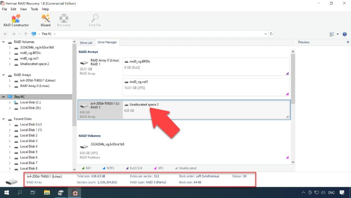Click the volume speaker tray icon

click(x=323, y=192)
